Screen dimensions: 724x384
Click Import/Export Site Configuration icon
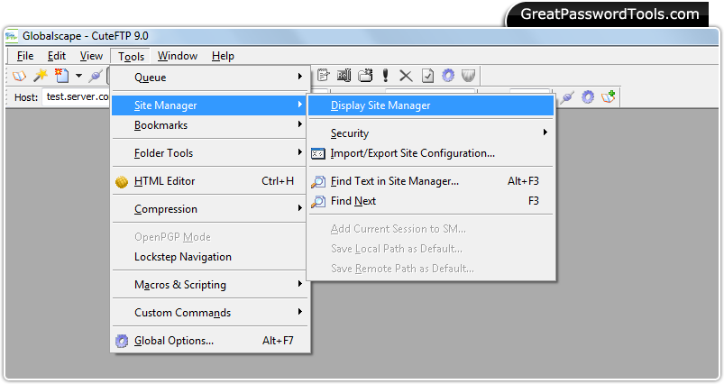(x=317, y=153)
